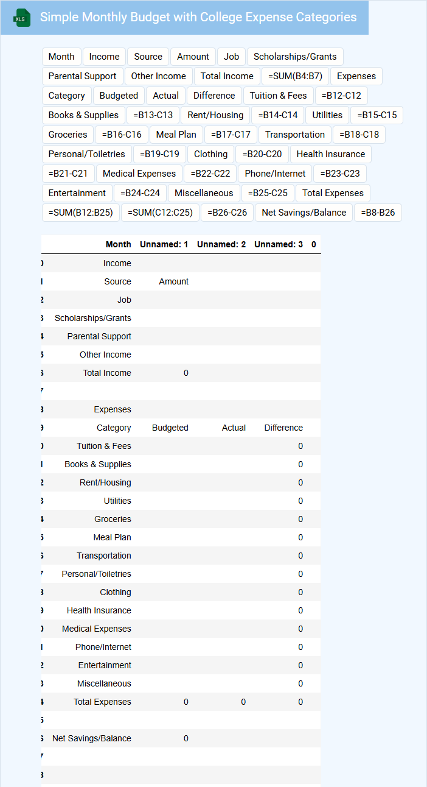Image resolution: width=427 pixels, height=787 pixels.
Task: Select the 'Miscellaneous' table row cell
Action: (x=104, y=683)
